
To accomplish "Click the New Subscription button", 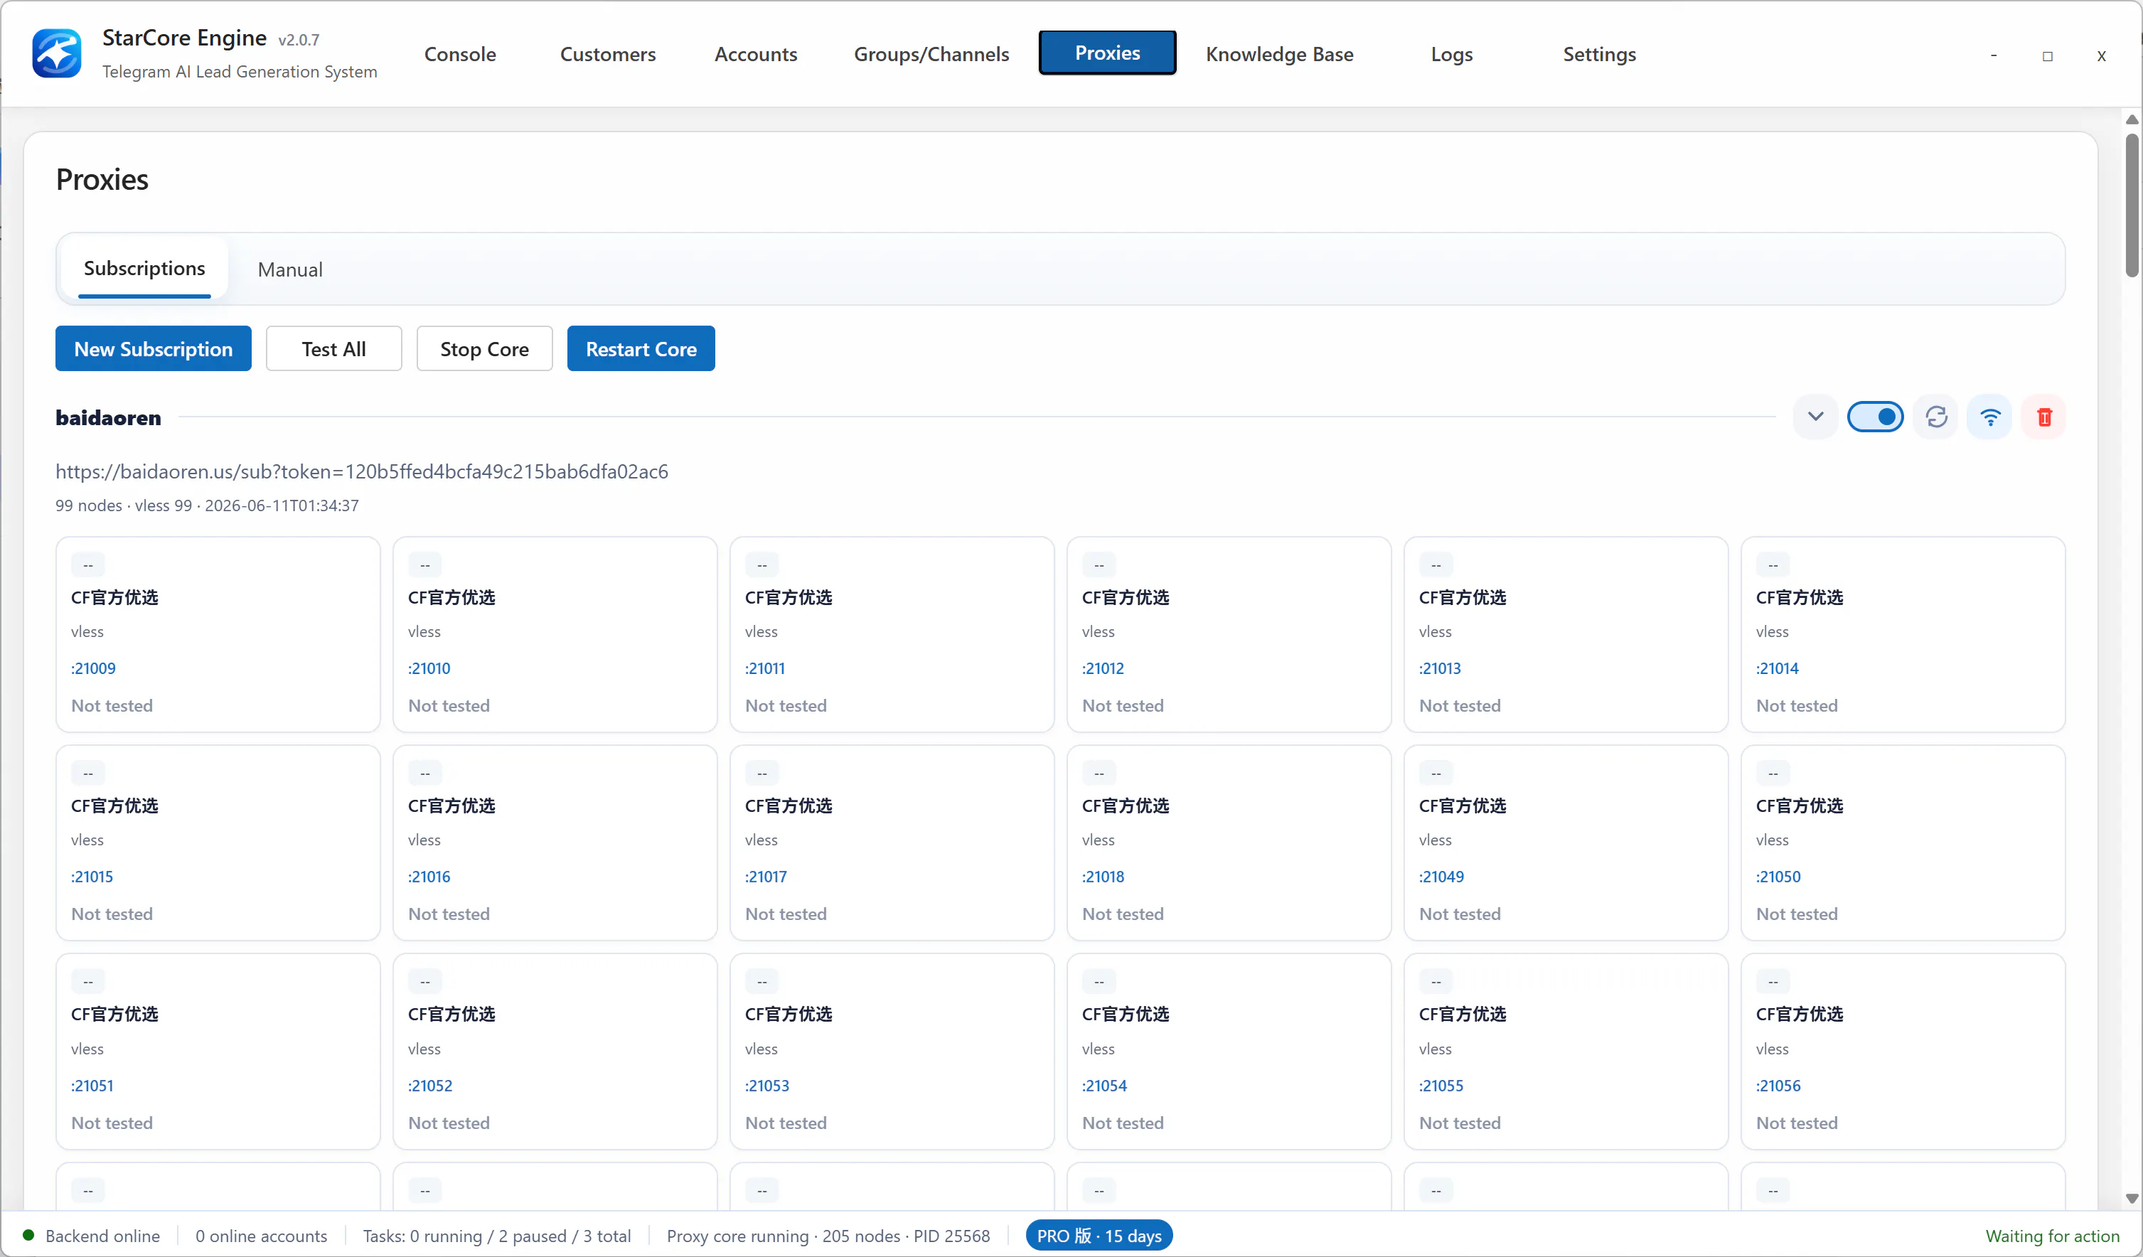I will click(x=153, y=348).
